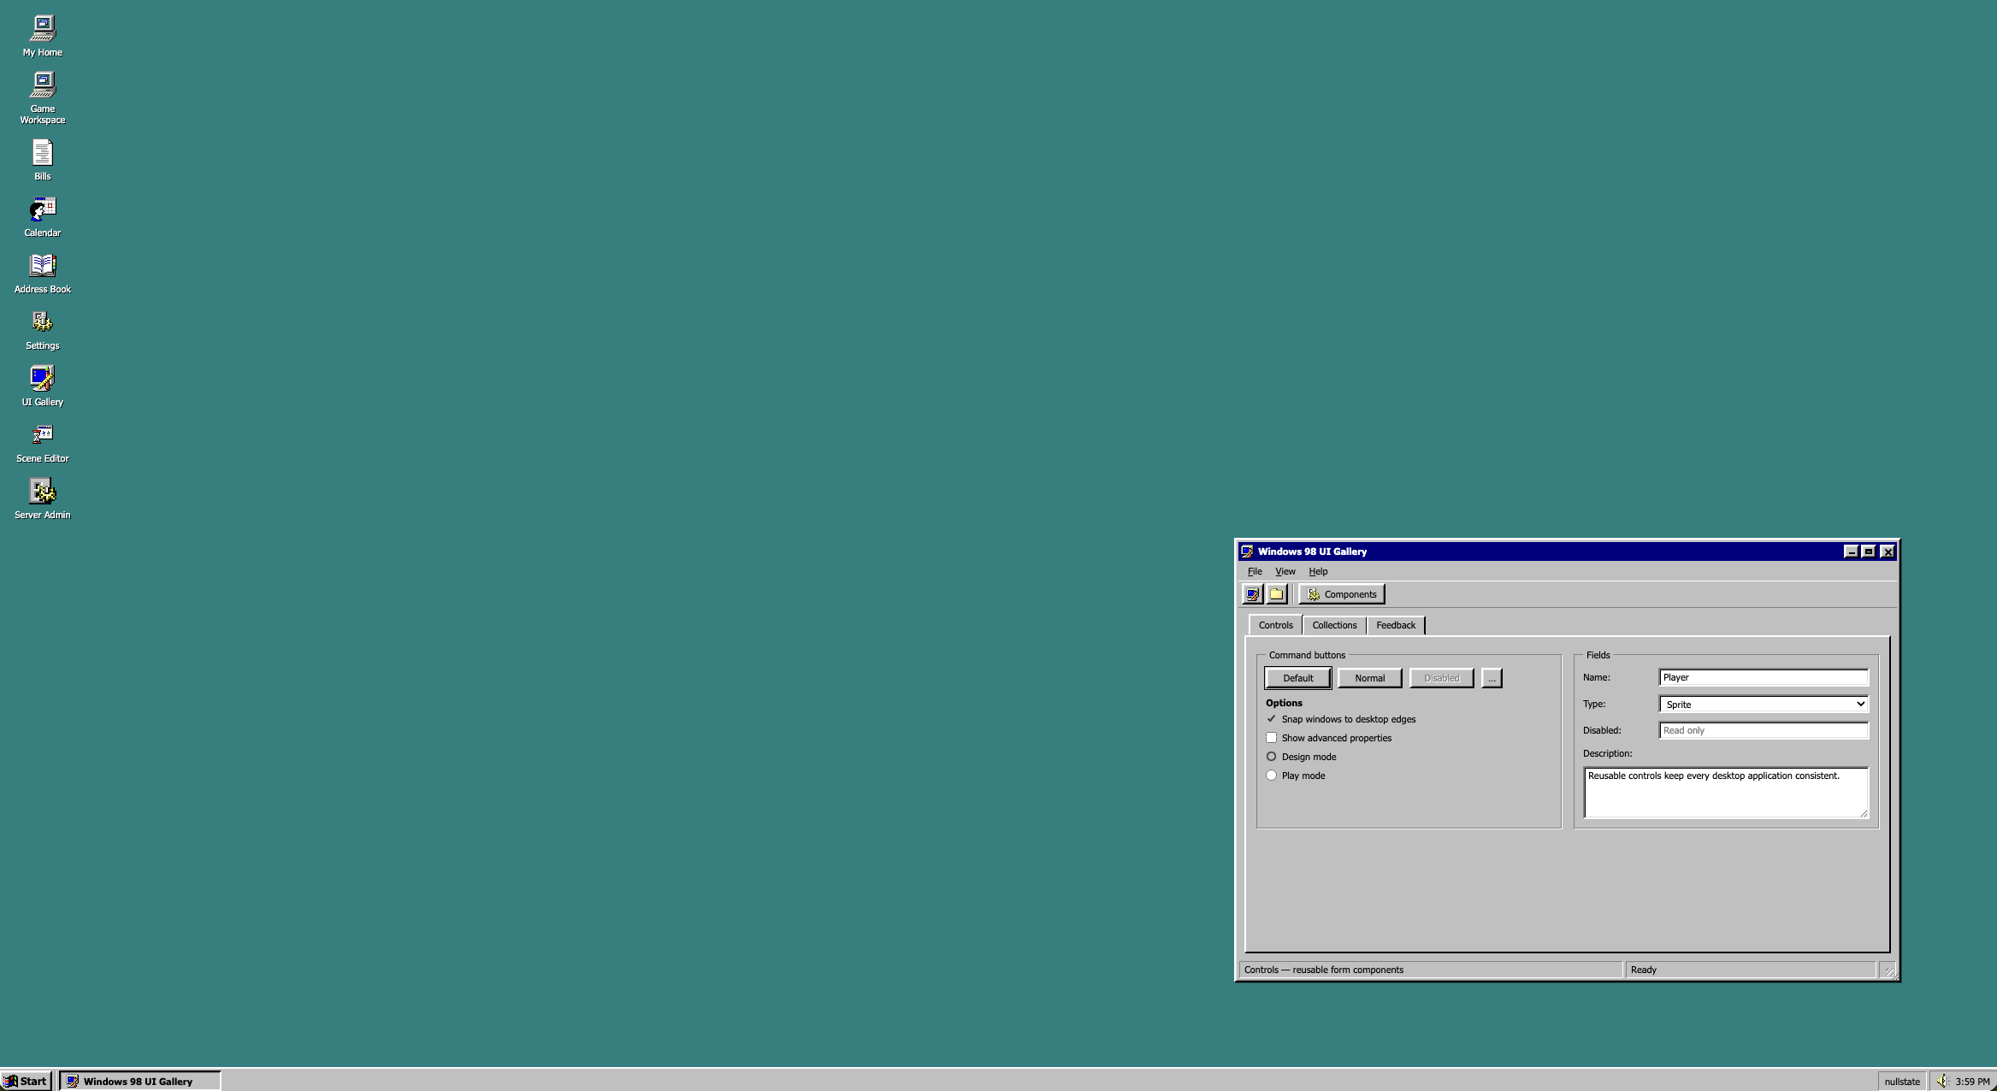Image resolution: width=1997 pixels, height=1091 pixels.
Task: Open the Help menu
Action: (1318, 571)
